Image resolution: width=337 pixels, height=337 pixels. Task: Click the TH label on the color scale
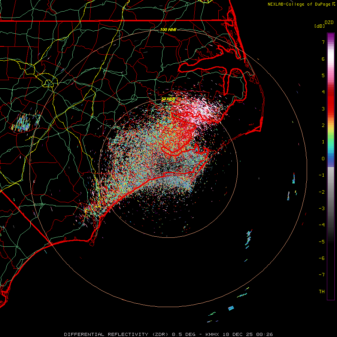[x=322, y=292]
